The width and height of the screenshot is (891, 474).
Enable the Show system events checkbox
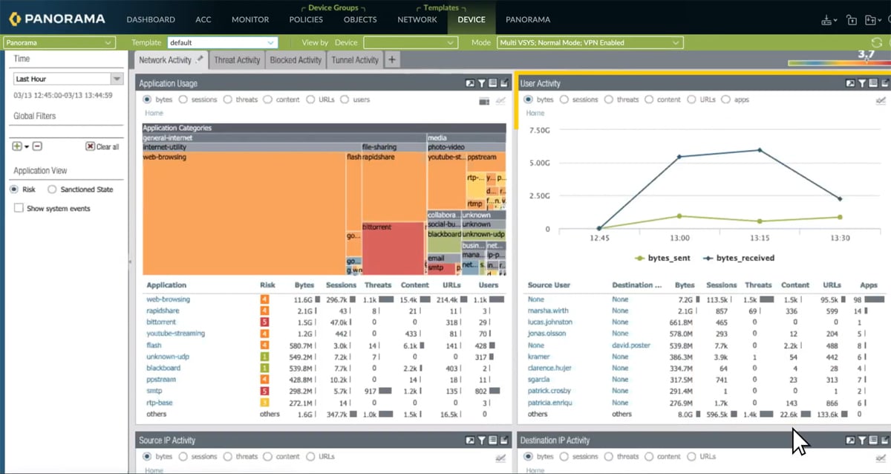pyautogui.click(x=19, y=209)
